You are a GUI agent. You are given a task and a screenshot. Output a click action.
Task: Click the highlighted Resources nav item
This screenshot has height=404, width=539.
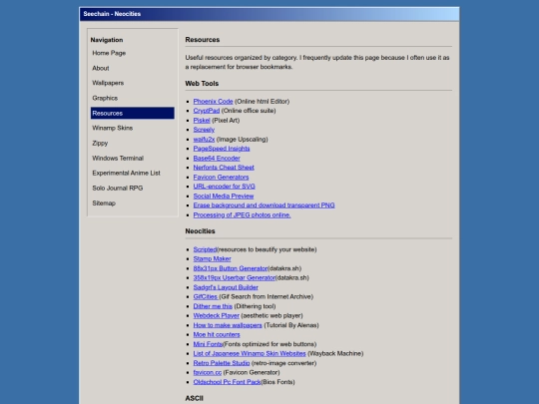pos(133,113)
